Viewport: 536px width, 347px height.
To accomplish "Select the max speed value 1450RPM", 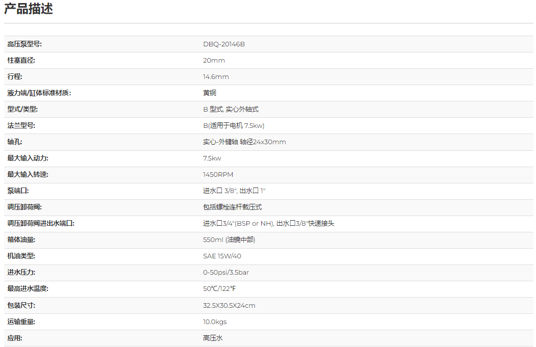I will [218, 175].
